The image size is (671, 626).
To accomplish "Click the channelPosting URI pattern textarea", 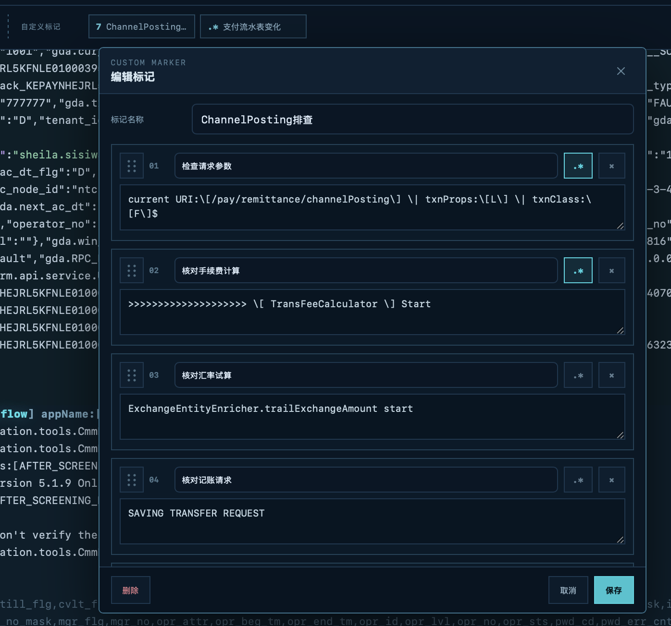I will click(x=373, y=207).
